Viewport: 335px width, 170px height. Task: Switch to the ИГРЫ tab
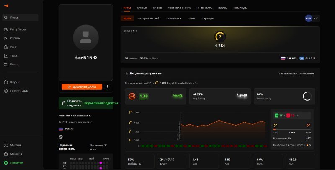coord(127,8)
